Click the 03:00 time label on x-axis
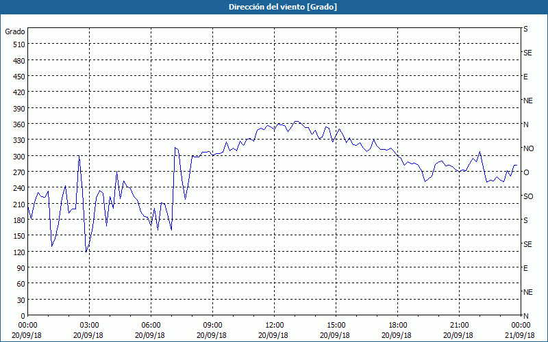Image resolution: width=548 pixels, height=342 pixels. coord(90,326)
